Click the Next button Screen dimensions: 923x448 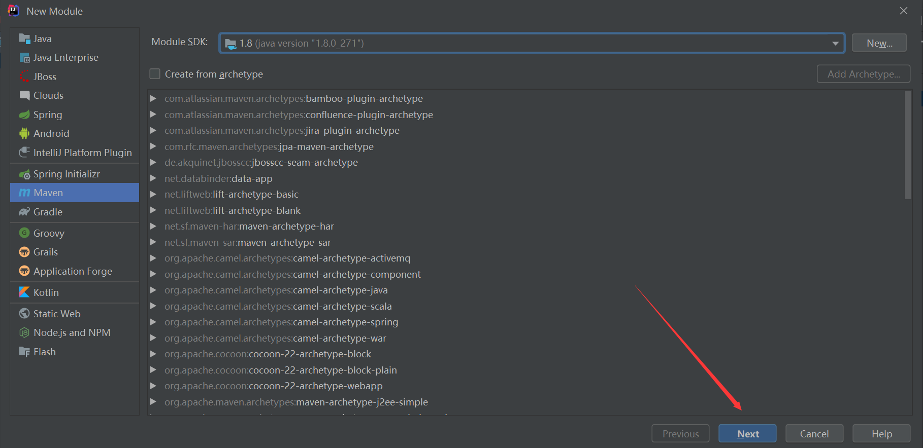click(747, 434)
